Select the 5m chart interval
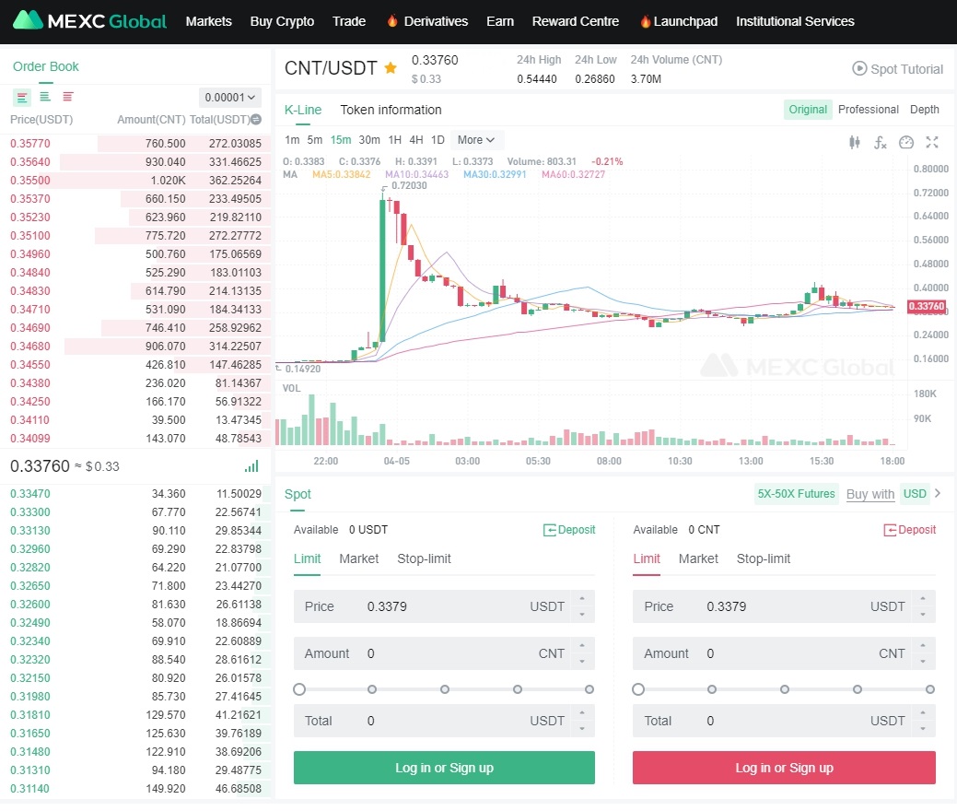957x811 pixels. (x=314, y=140)
